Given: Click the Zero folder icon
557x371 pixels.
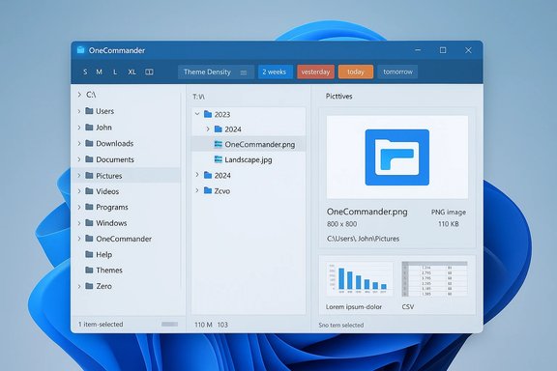Looking at the screenshot, I should click(x=89, y=286).
